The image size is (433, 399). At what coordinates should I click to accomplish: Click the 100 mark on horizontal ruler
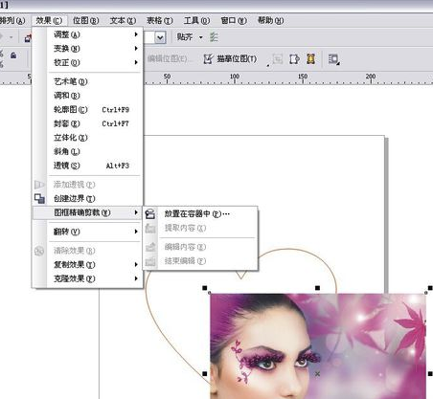(x=235, y=77)
